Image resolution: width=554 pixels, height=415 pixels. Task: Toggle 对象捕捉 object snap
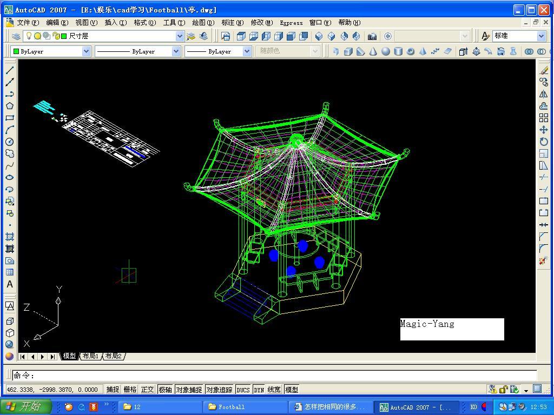click(x=189, y=390)
